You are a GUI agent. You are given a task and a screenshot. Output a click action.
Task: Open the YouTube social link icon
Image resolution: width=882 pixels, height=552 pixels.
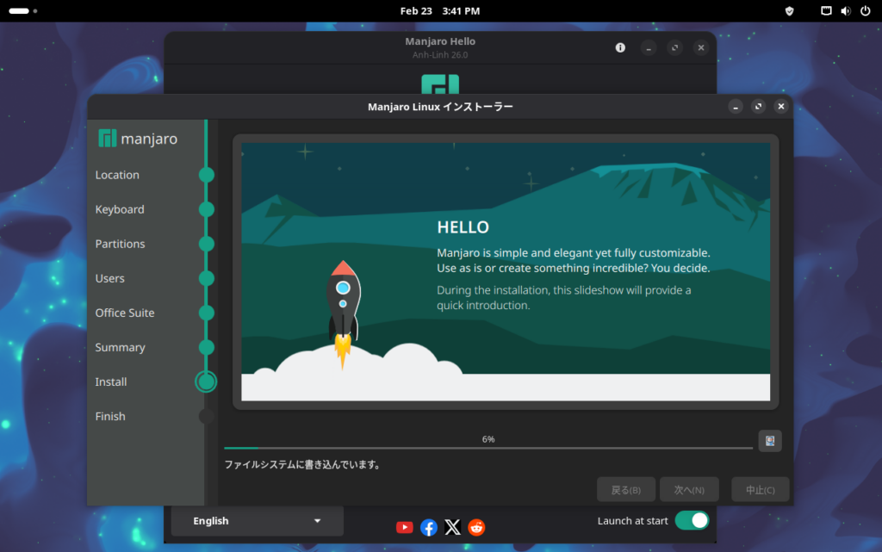click(404, 527)
